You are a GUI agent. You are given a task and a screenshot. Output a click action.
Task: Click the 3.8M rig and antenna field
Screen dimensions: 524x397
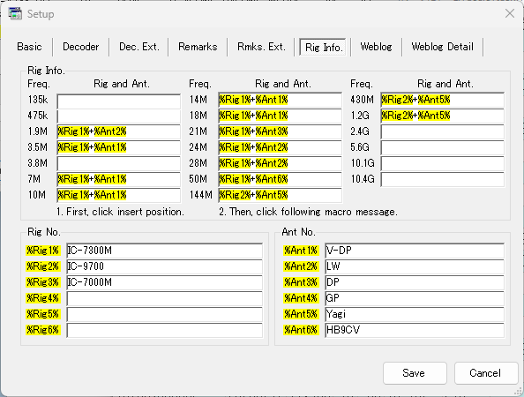(118, 164)
